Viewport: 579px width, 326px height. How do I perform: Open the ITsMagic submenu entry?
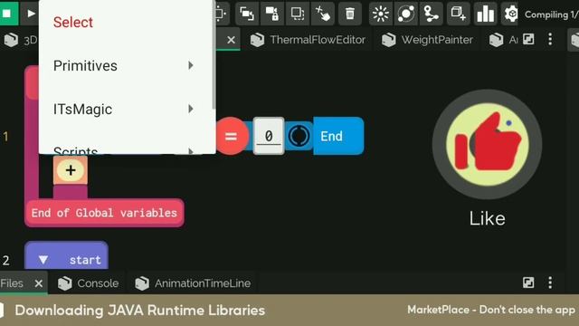point(125,109)
